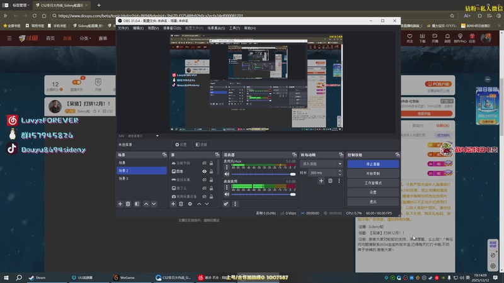Viewport: 504px width, 283px height.
Task: Increase transition duration with up stepper
Action: (x=340, y=171)
